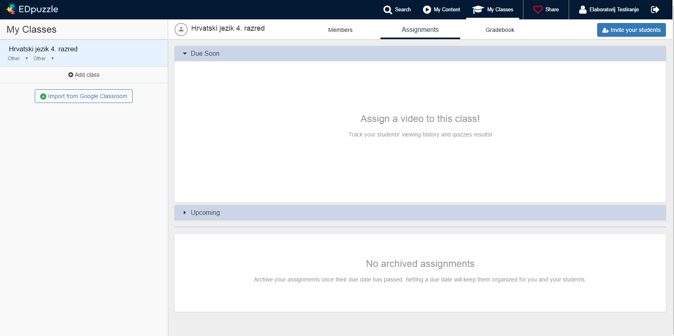This screenshot has width=674, height=336.
Task: Switch to the Gradebook tab
Action: 500,30
